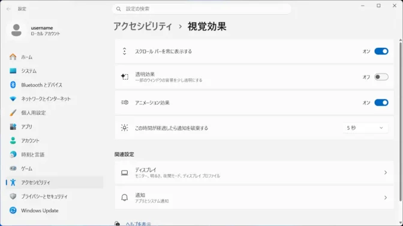Click the ゲーム controller icon
The width and height of the screenshot is (403, 226).
click(x=13, y=169)
